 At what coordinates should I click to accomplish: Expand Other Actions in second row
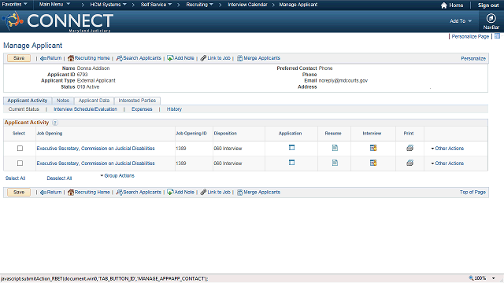pos(447,163)
